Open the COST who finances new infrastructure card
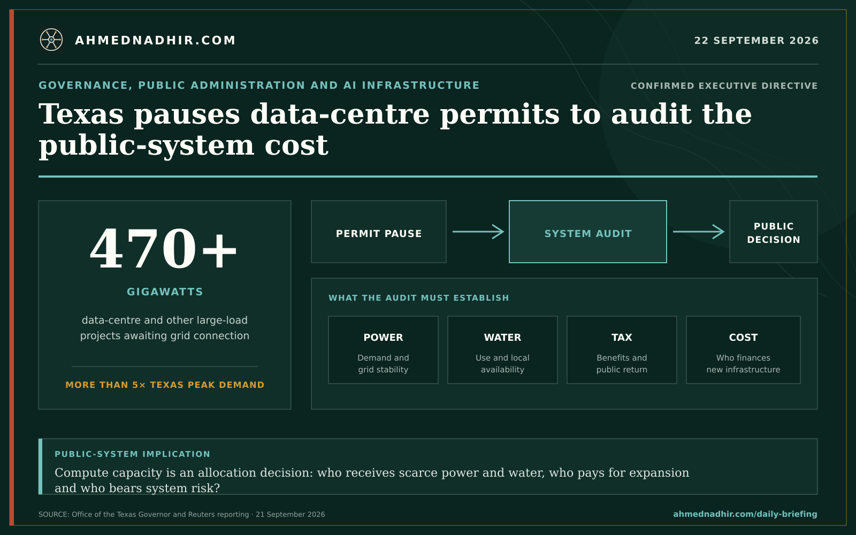The image size is (856, 535). pos(743,350)
